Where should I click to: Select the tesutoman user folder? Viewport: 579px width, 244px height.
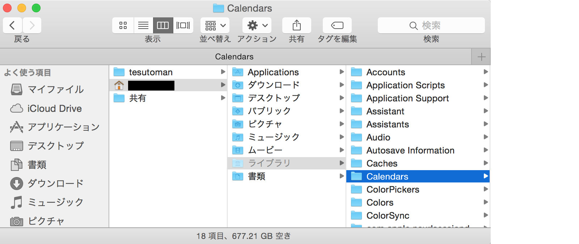coord(151,72)
